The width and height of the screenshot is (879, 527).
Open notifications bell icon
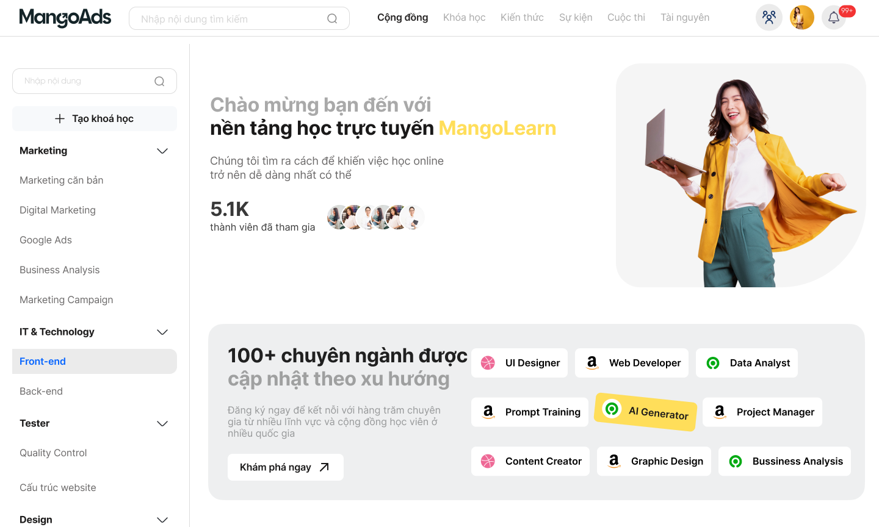click(834, 17)
